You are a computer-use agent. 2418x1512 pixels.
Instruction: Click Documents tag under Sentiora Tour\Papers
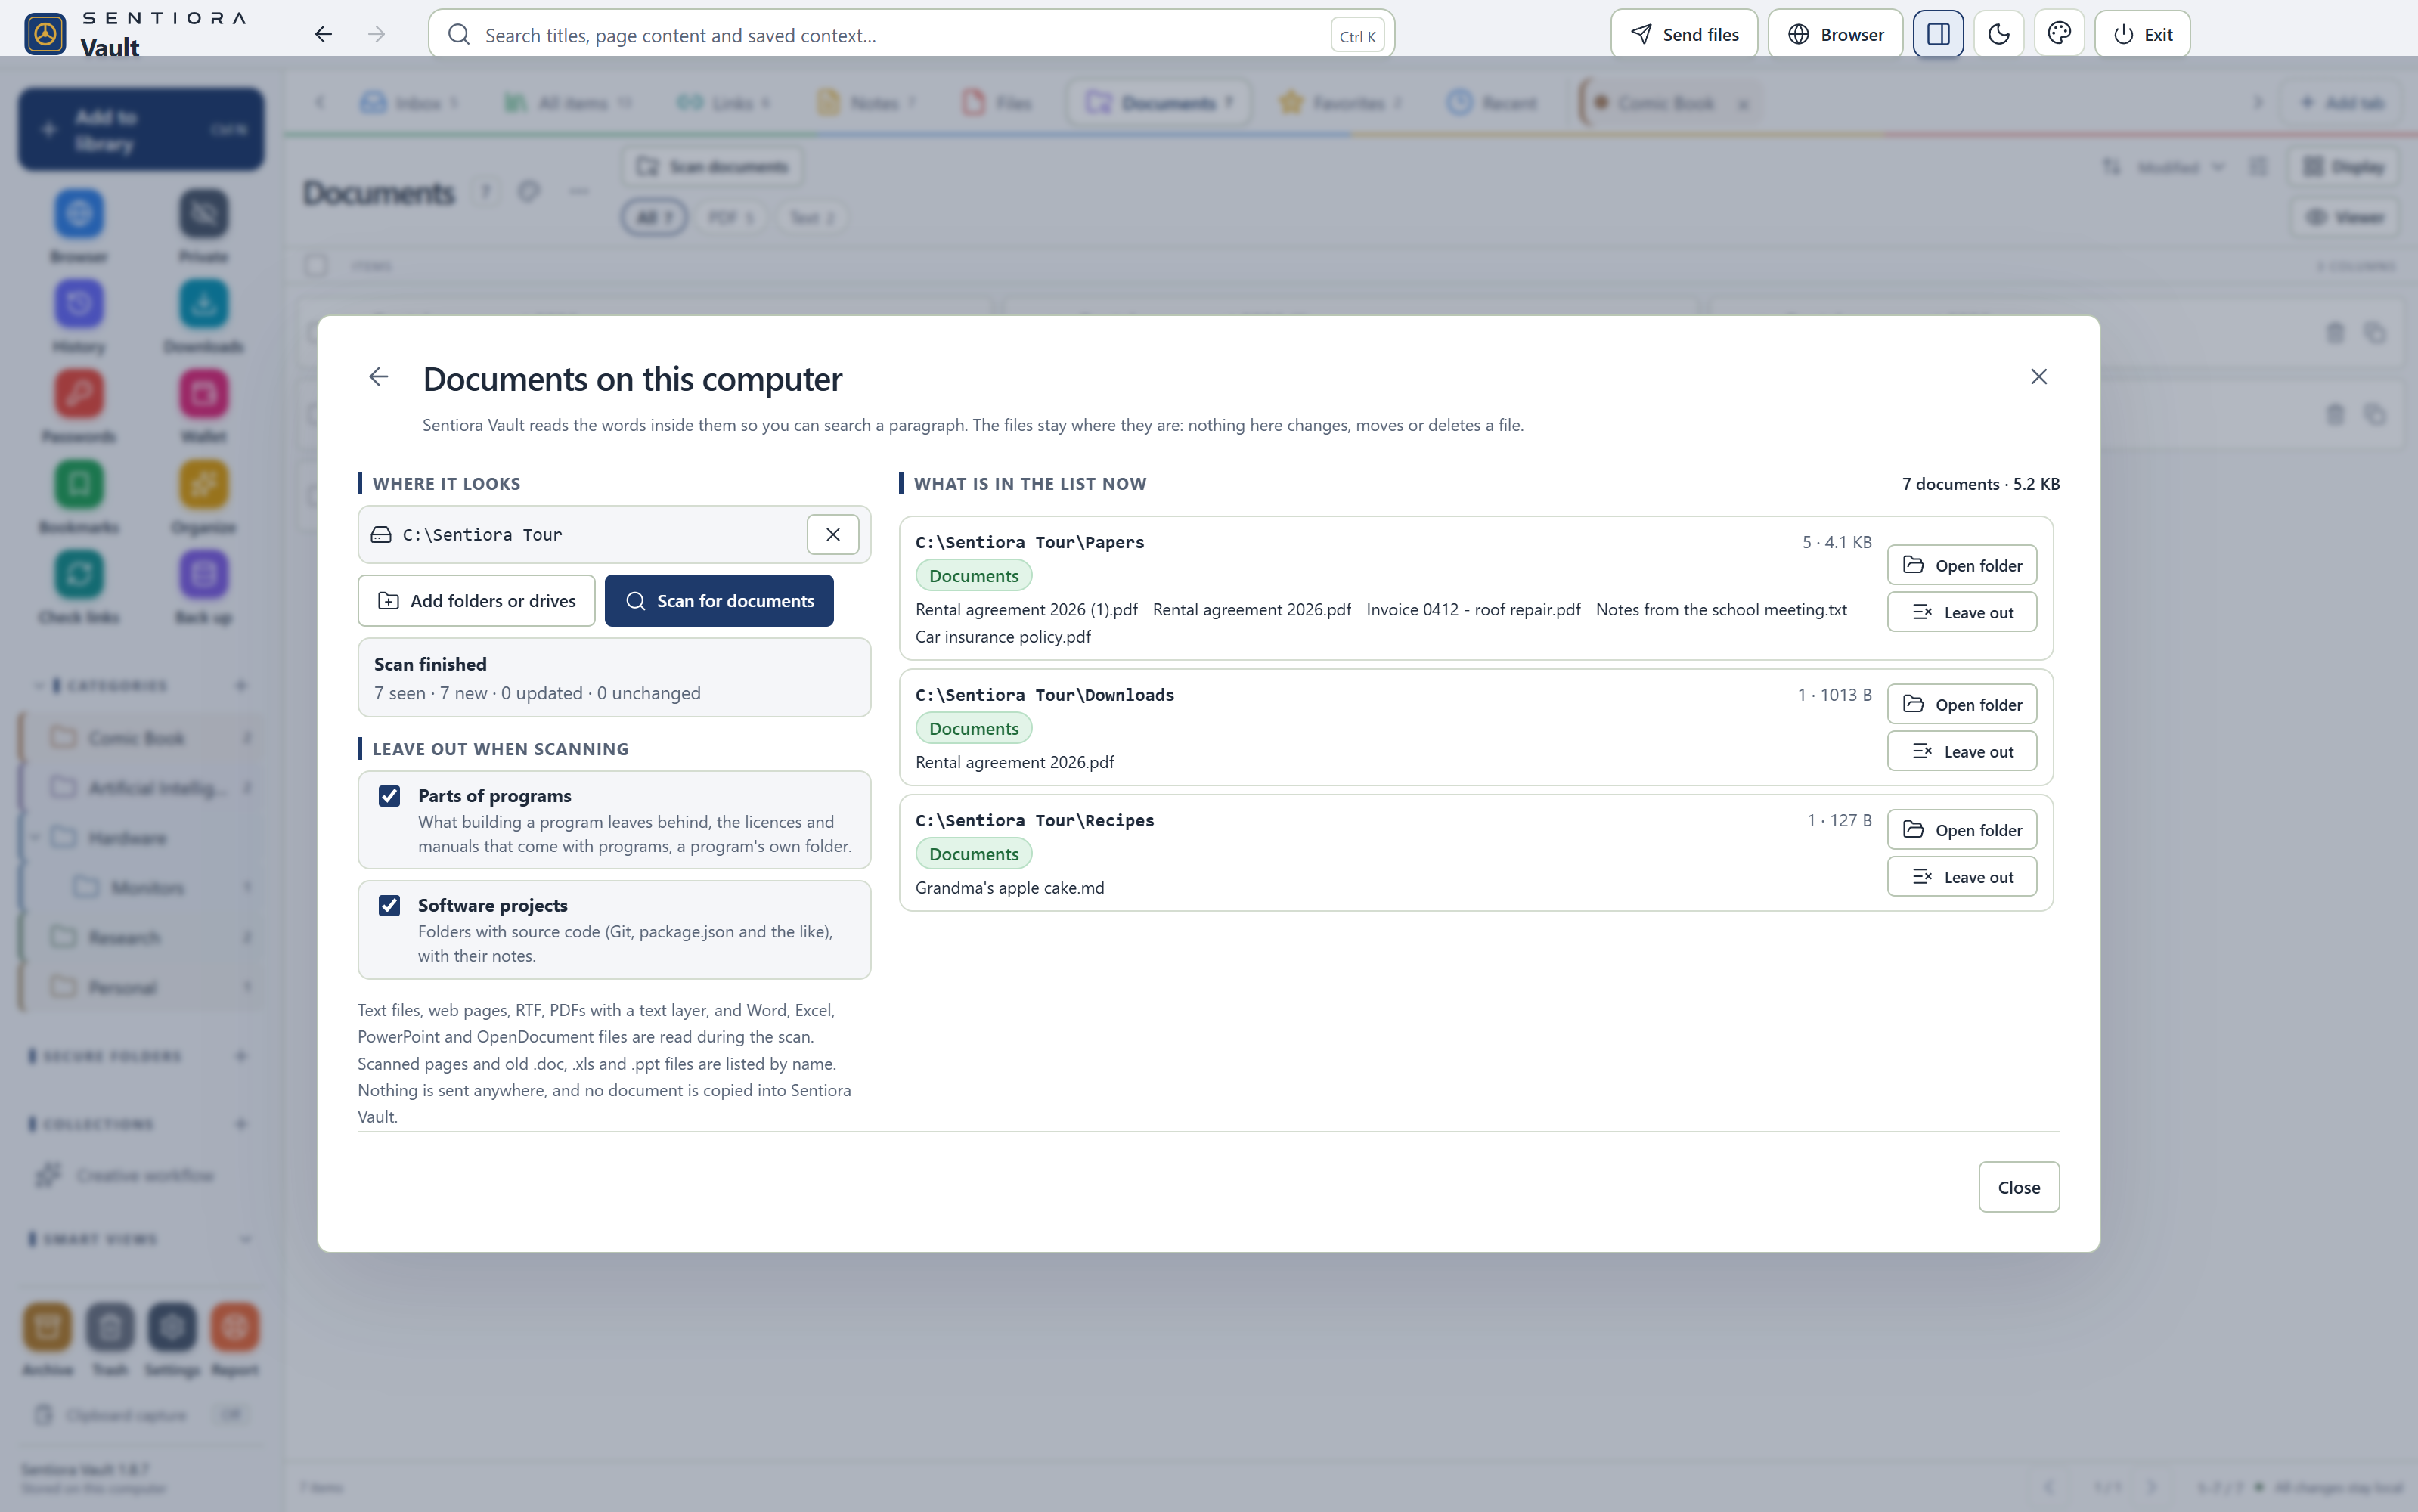[973, 575]
